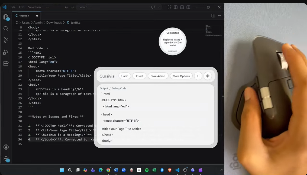Open Task View from the taskbar
The height and width of the screenshot is (175, 307).
click(x=77, y=170)
